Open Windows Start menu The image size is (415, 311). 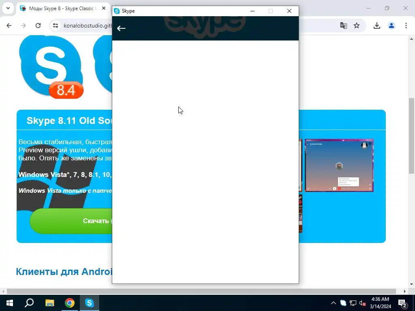pos(10,303)
